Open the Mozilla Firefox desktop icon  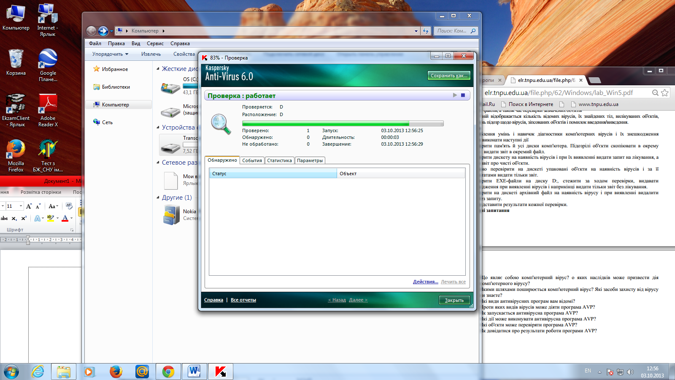coord(16,155)
